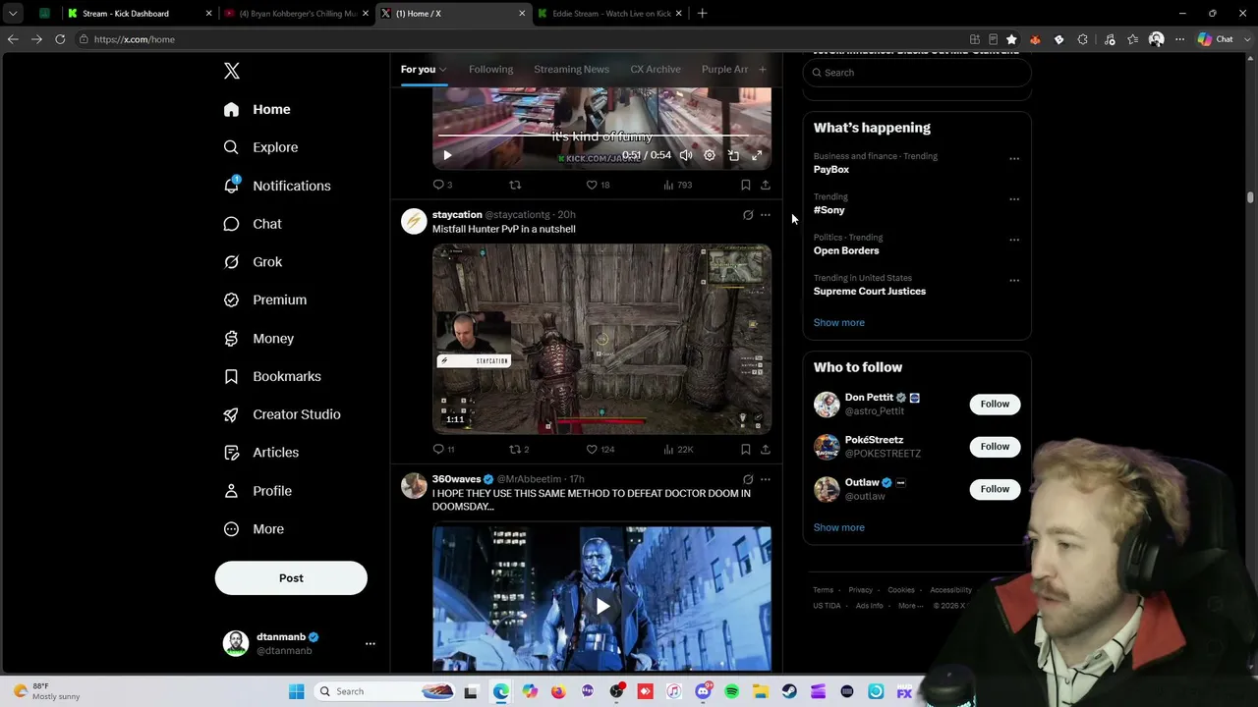Open video settings gear on supermarket clip
This screenshot has width=1258, height=707.
(710, 155)
